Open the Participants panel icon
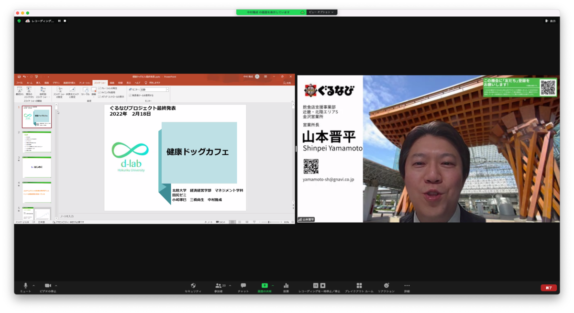This screenshot has width=574, height=313. [x=219, y=286]
